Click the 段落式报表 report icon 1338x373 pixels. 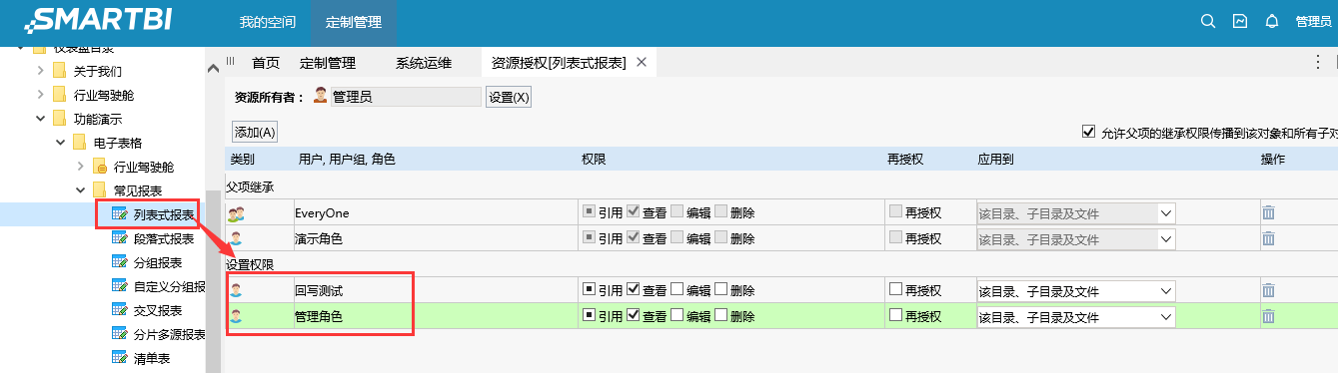click(x=120, y=238)
